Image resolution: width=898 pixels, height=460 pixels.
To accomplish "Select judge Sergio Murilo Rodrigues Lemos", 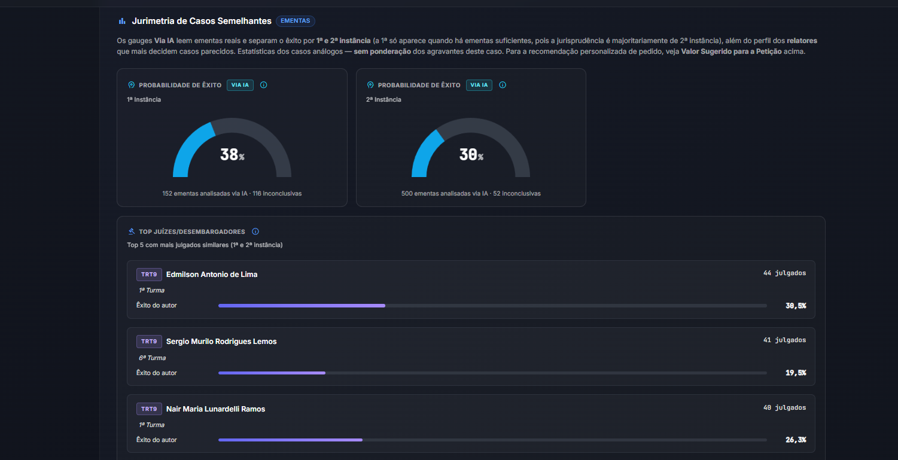I will 221,342.
